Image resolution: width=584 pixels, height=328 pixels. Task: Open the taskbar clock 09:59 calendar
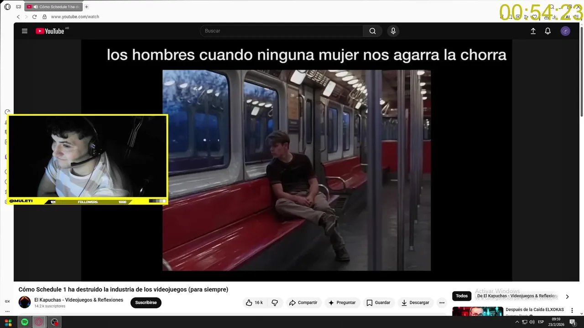[x=556, y=322]
